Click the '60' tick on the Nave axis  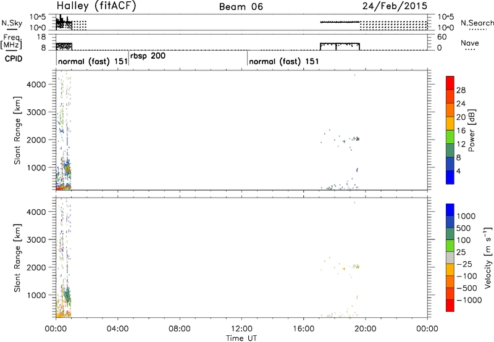442,37
